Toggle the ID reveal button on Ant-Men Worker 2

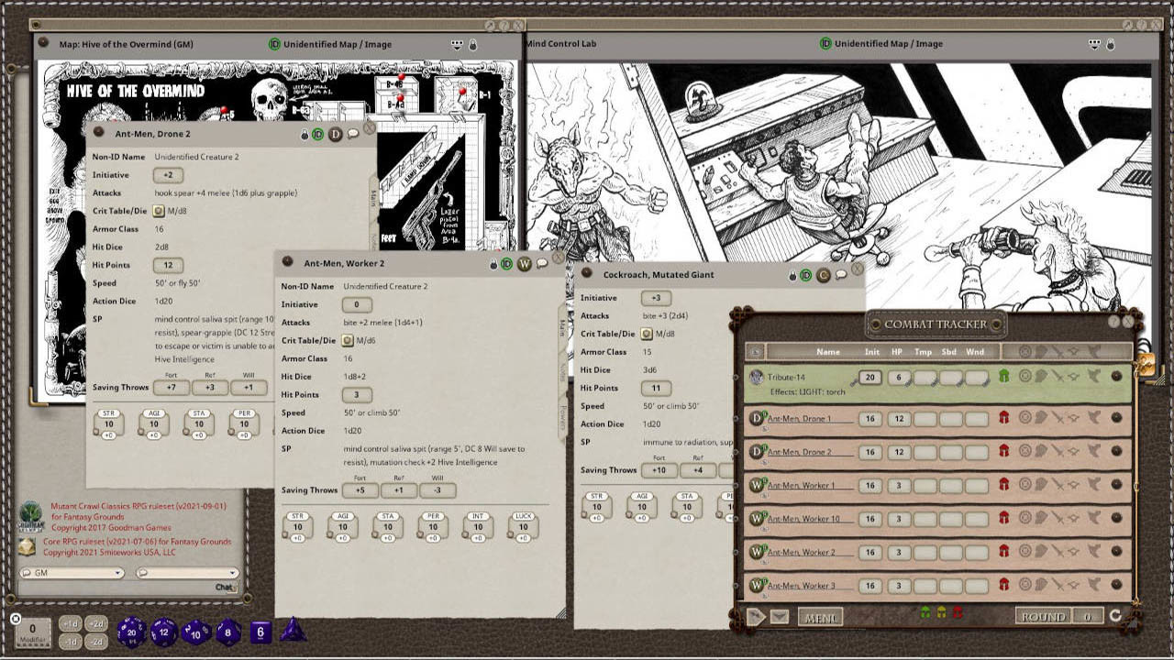(x=505, y=264)
